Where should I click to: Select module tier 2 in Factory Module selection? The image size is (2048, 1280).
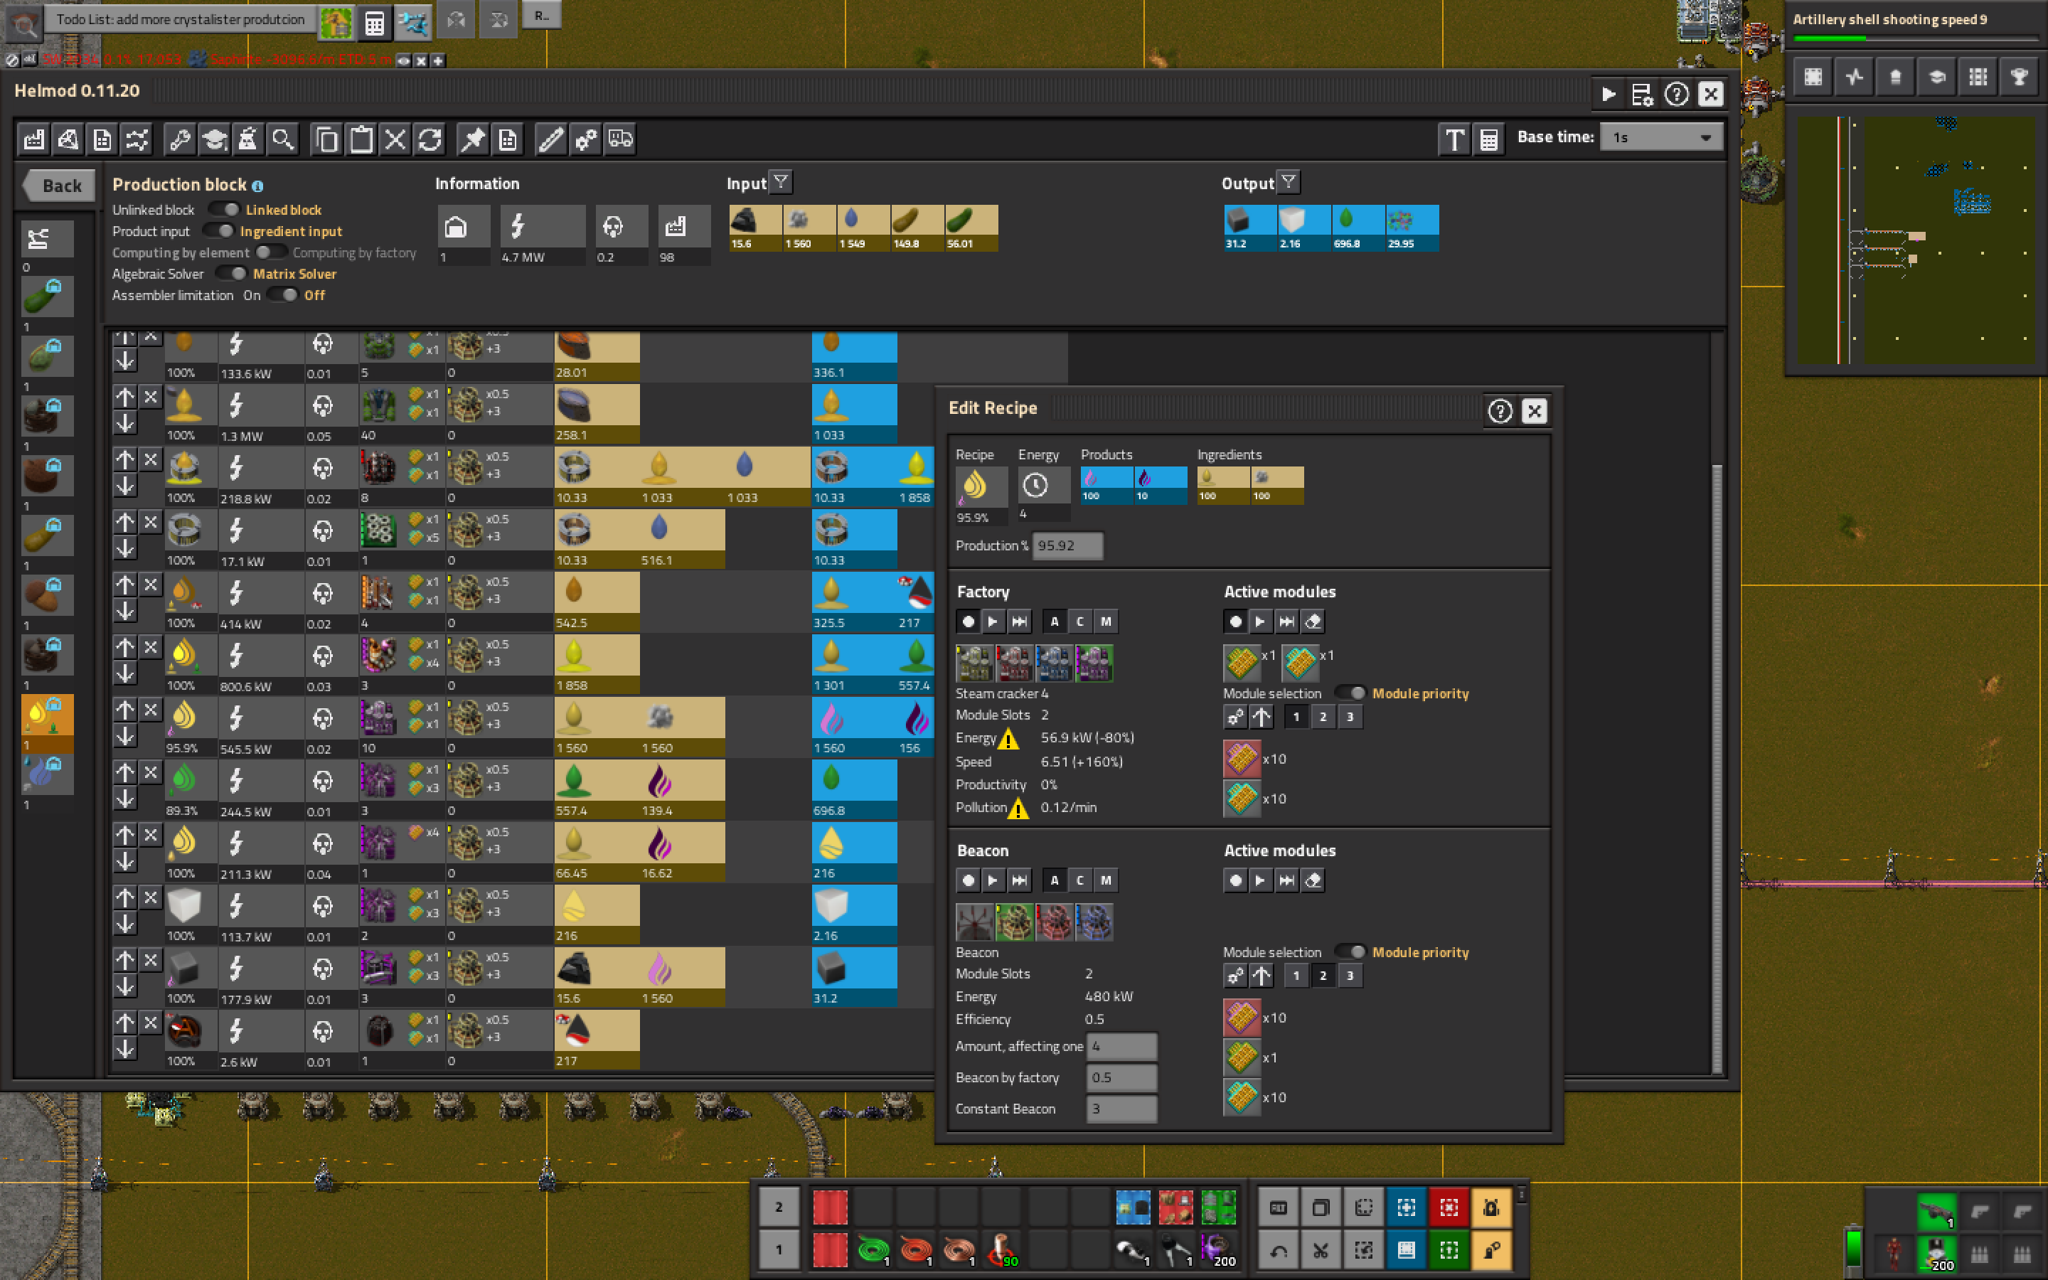click(x=1323, y=717)
